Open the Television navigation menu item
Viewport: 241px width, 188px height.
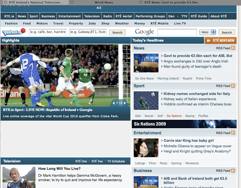coord(92,16)
